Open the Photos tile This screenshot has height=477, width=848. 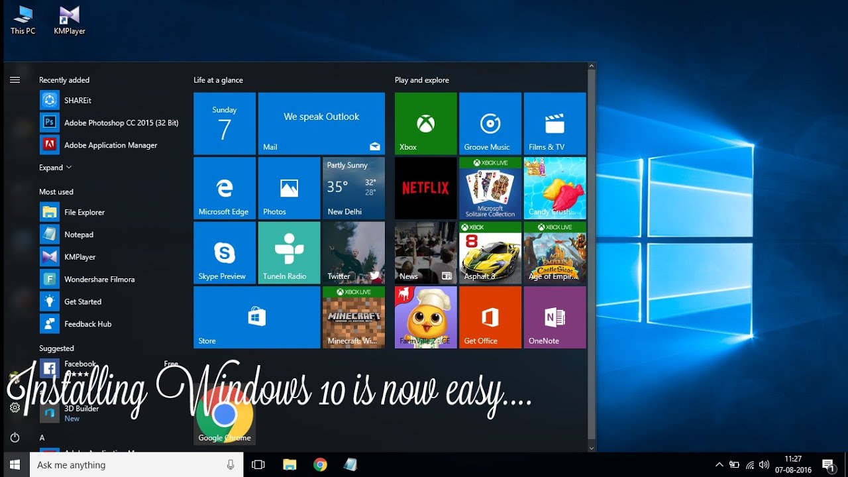tap(289, 188)
